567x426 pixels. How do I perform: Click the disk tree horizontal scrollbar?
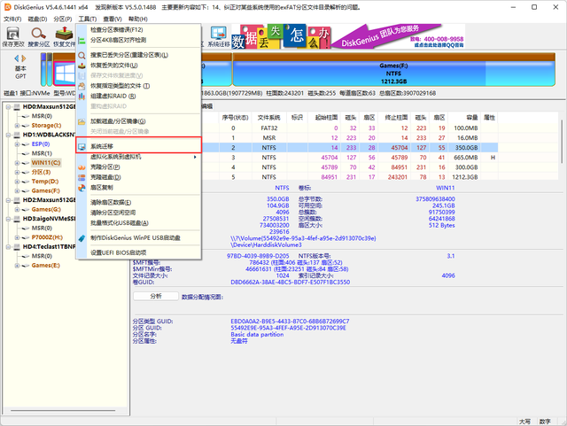[x=63, y=410]
